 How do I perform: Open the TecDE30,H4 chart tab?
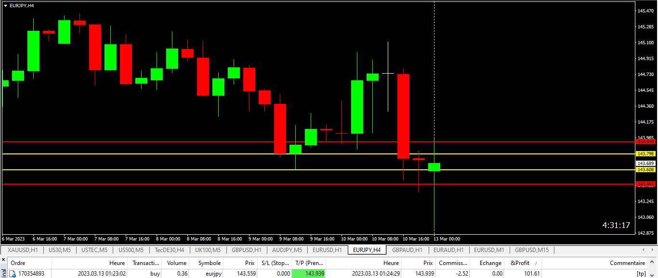[169, 250]
